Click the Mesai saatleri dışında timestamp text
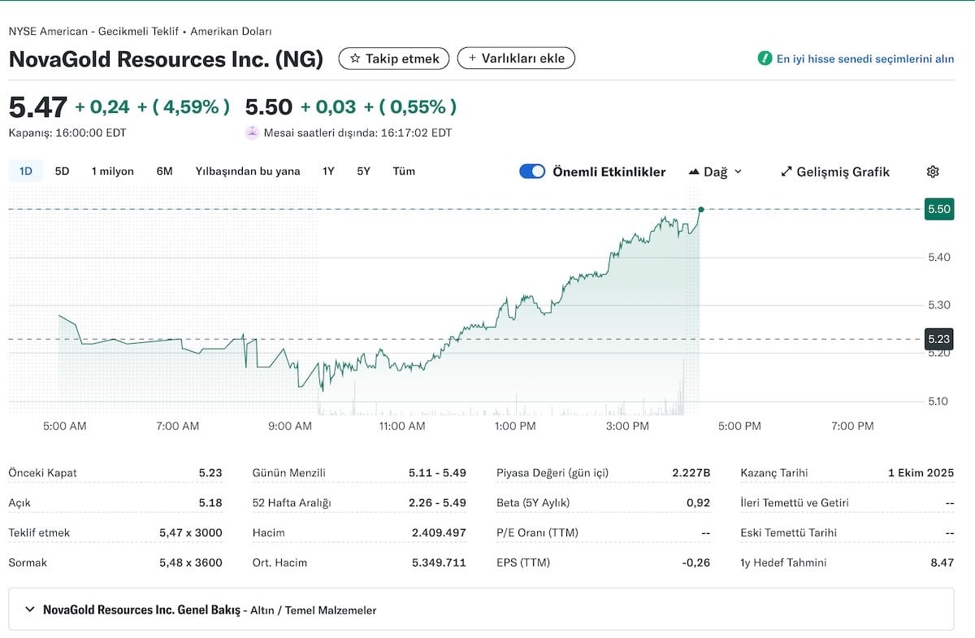The width and height of the screenshot is (975, 638). (357, 132)
